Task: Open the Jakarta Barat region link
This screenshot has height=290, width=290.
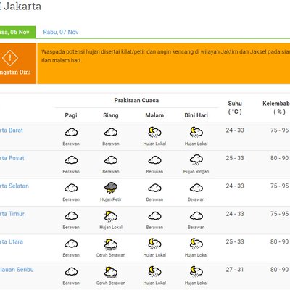Action: pyautogui.click(x=12, y=130)
